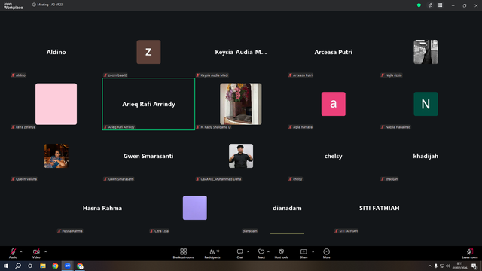This screenshot has width=482, height=271.
Task: Click the pen annotation icon in the title bar
Action: (430, 5)
